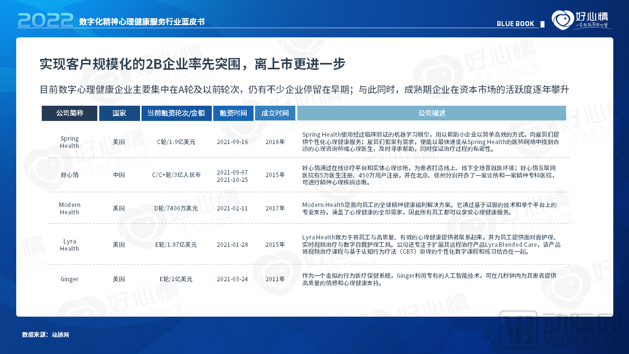Click the 2021-10-25 funding date
629x354 pixels.
point(232,179)
